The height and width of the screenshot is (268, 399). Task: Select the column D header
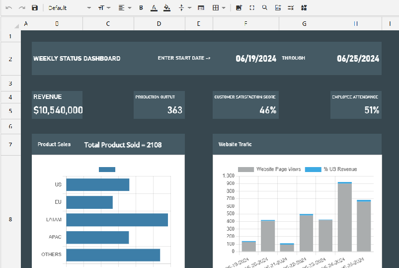159,24
